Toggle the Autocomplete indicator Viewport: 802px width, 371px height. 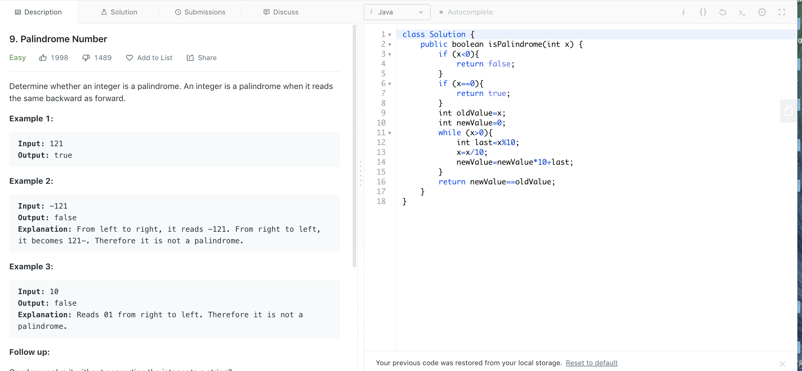(x=466, y=12)
